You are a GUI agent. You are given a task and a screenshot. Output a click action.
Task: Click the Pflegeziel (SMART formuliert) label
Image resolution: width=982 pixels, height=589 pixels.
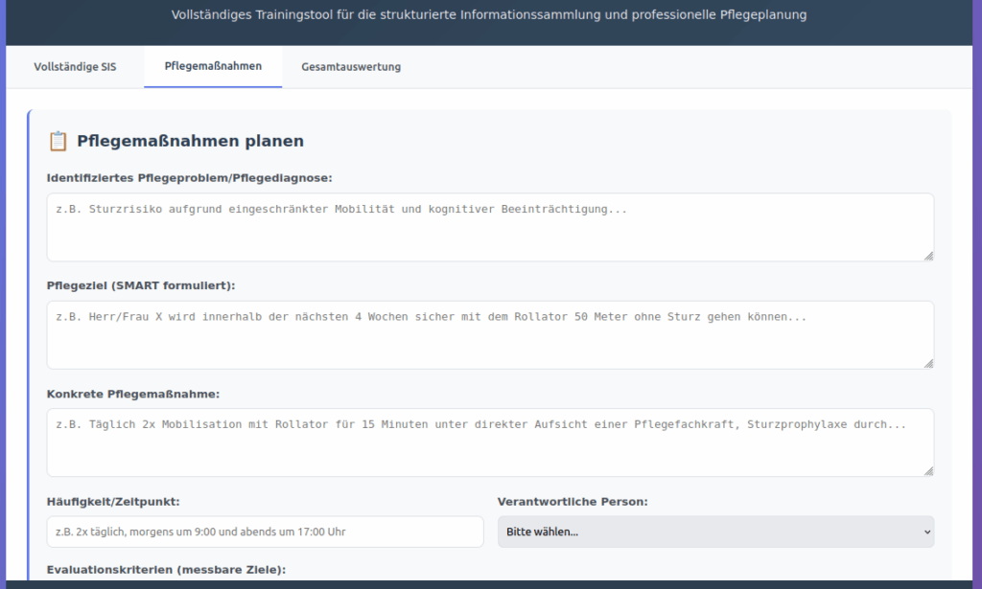[140, 285]
